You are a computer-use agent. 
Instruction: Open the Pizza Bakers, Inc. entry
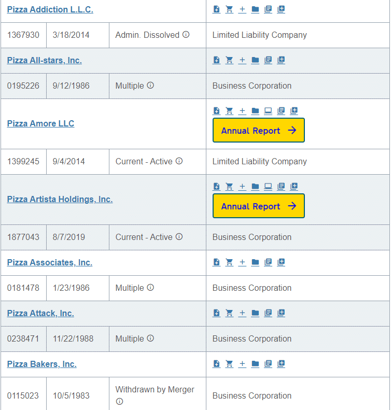[41, 364]
